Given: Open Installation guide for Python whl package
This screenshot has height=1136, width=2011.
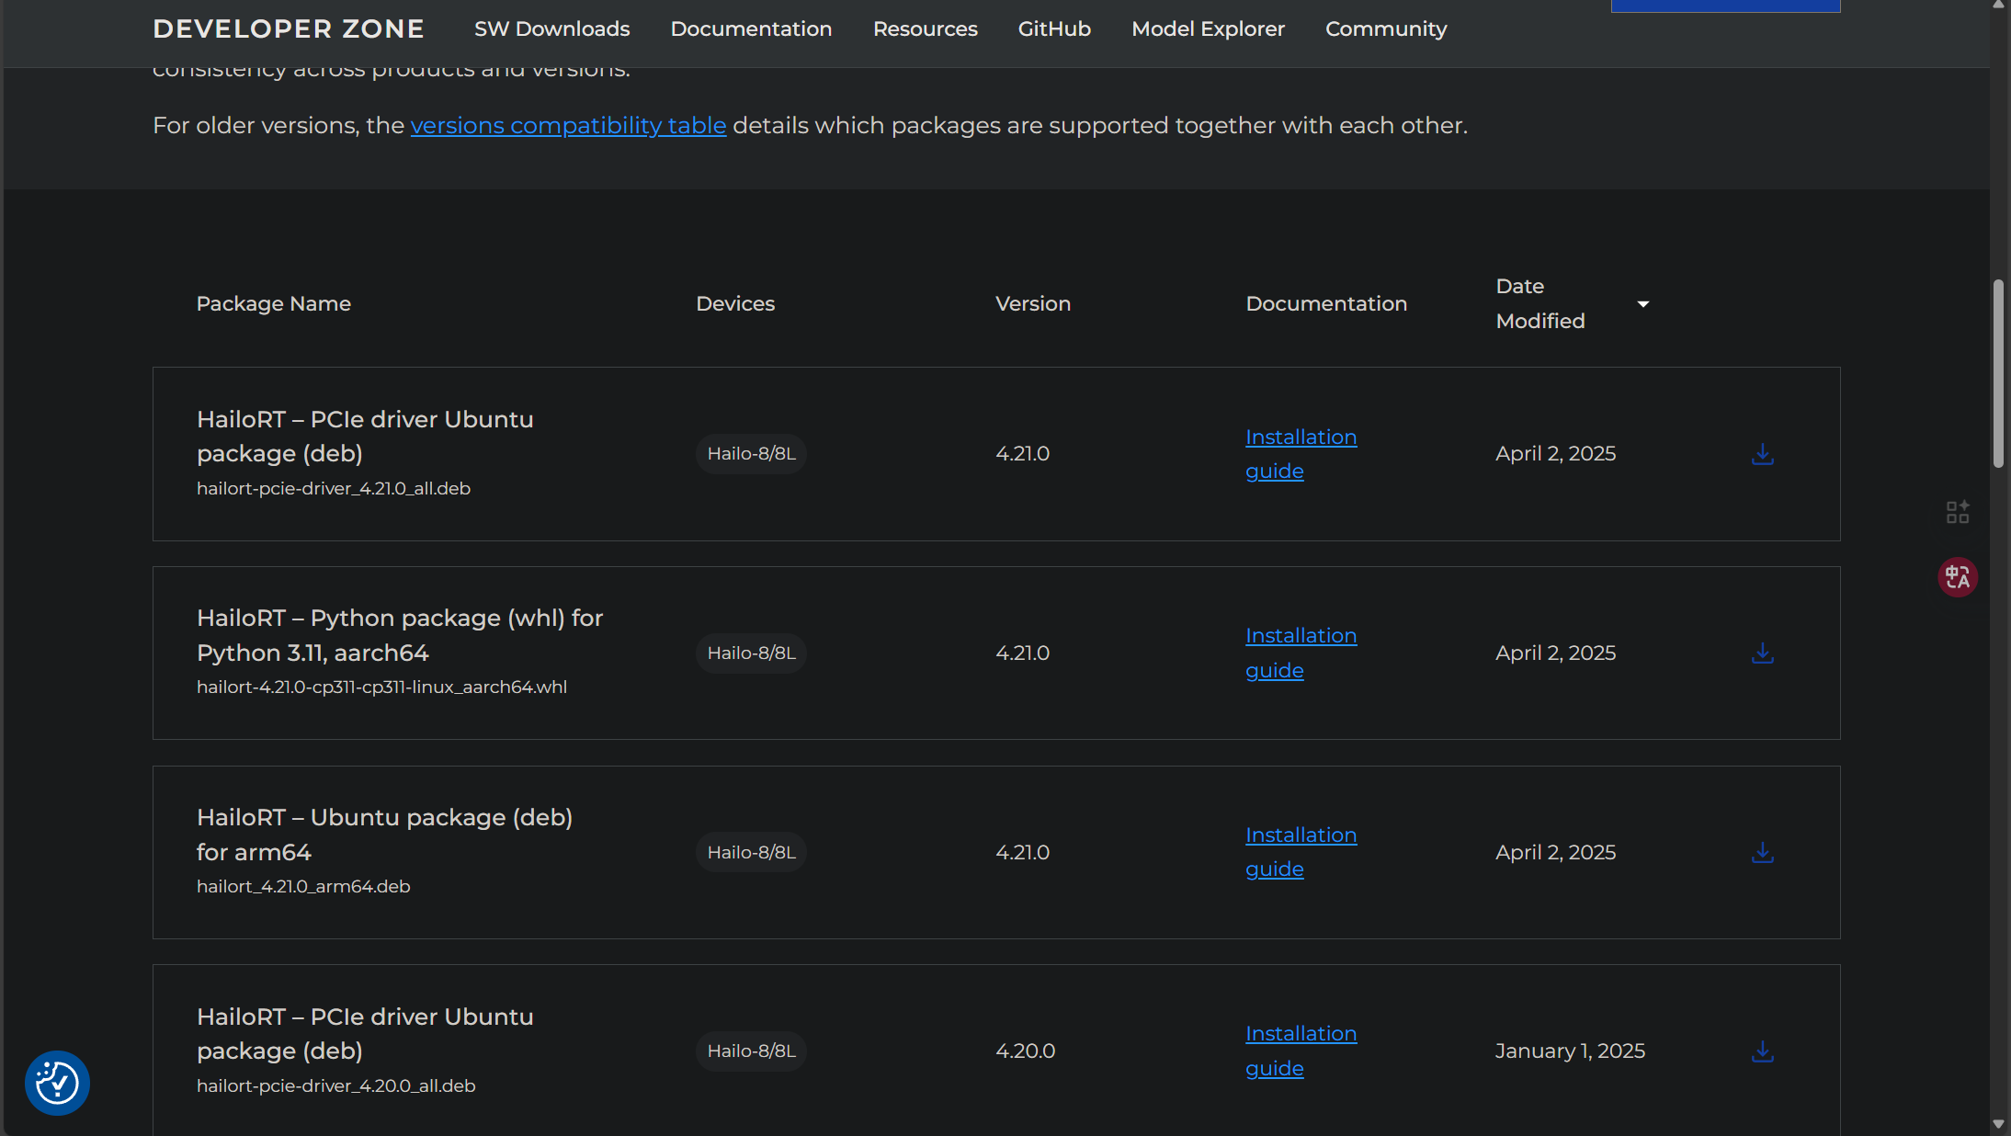Looking at the screenshot, I should click(1301, 653).
